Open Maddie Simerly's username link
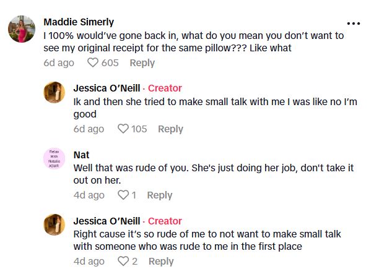Viewport: 379px width, 277px height. (79, 22)
